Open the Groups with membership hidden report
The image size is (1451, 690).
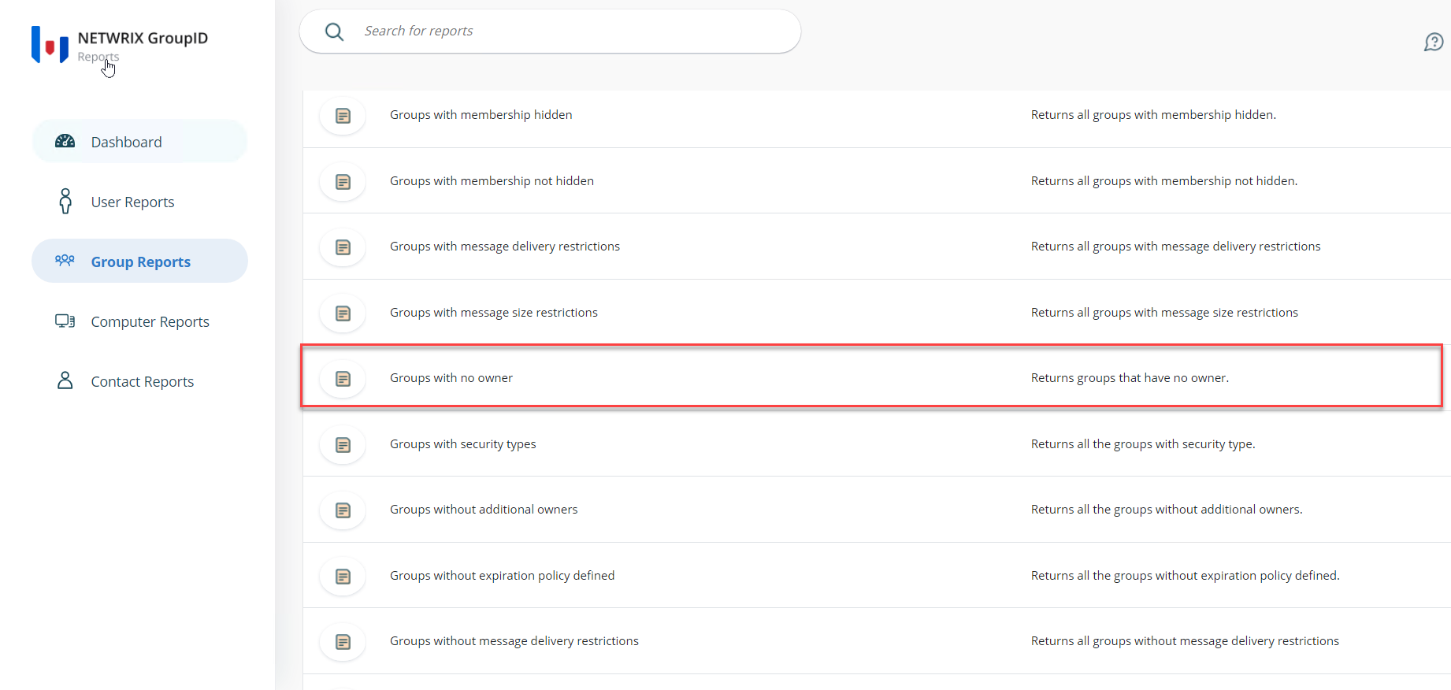pyautogui.click(x=481, y=115)
